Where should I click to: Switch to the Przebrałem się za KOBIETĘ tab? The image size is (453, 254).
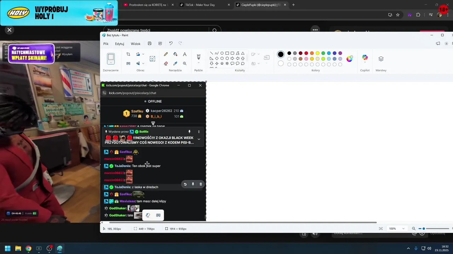[x=148, y=5]
